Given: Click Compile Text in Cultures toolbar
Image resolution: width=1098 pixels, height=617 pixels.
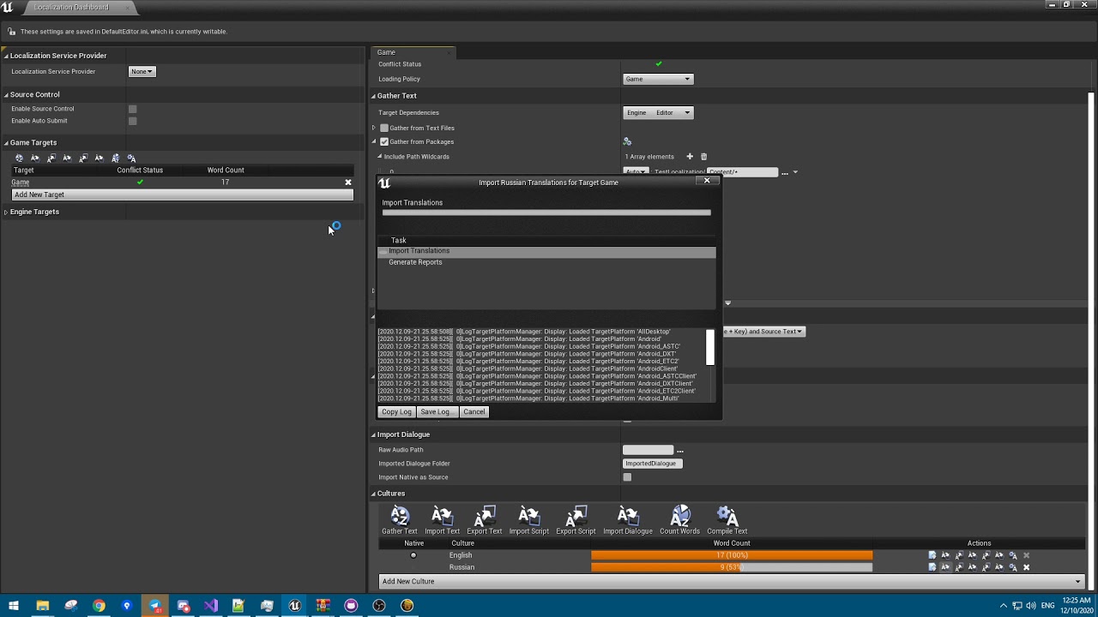Looking at the screenshot, I should (727, 520).
